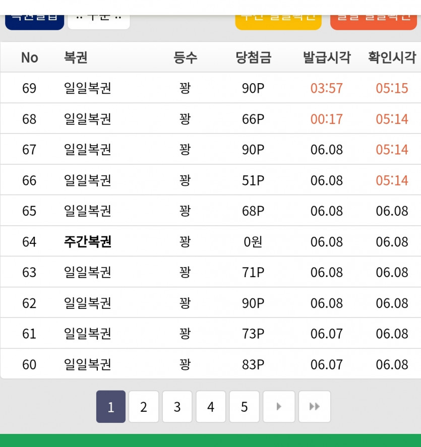Viewport: 421px width, 447px height.
Task: Go to page 2
Action: pyautogui.click(x=144, y=407)
